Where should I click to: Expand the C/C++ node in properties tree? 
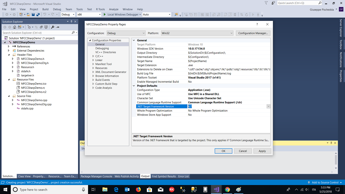coord(93,56)
